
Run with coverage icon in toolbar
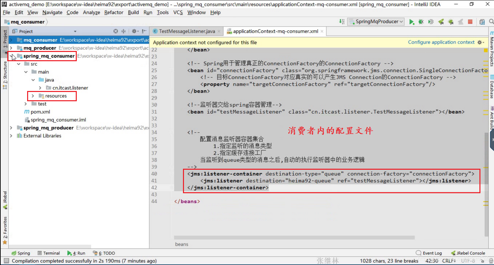pyautogui.click(x=431, y=22)
